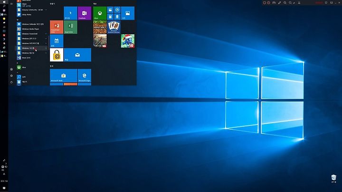This screenshot has height=192, width=342.
Task: Expand the SQLyog Community folder
Action: point(32,10)
